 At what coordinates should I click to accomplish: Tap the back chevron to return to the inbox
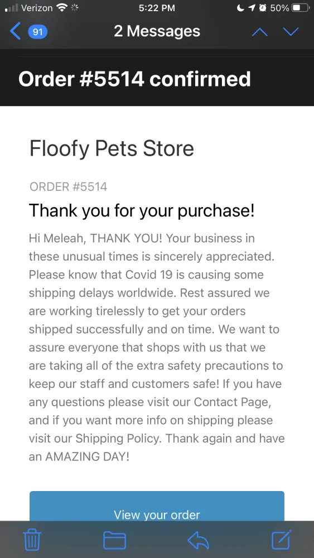[16, 32]
